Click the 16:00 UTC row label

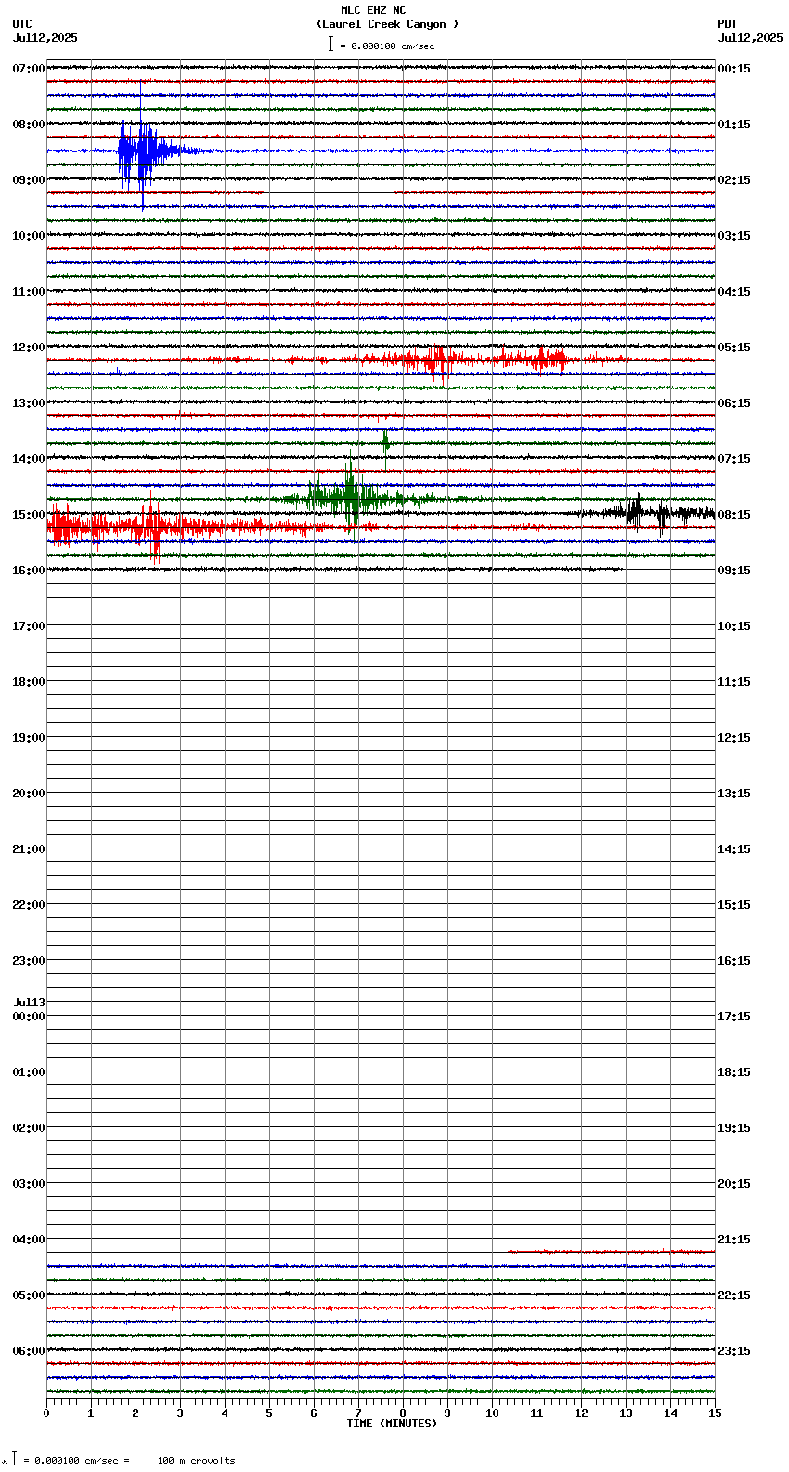29,571
